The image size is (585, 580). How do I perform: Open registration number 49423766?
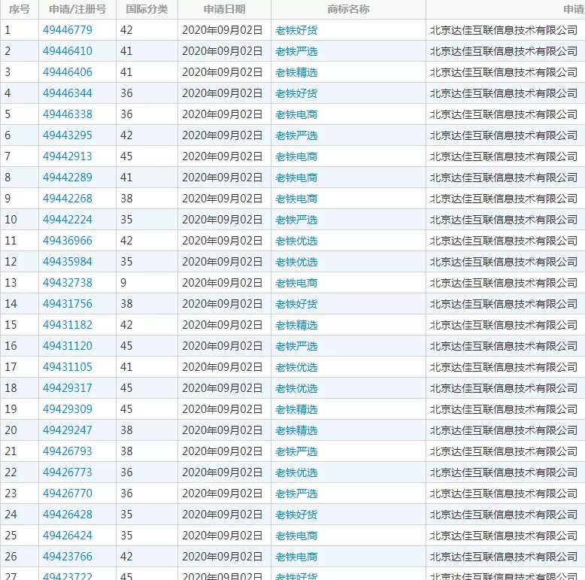[68, 557]
